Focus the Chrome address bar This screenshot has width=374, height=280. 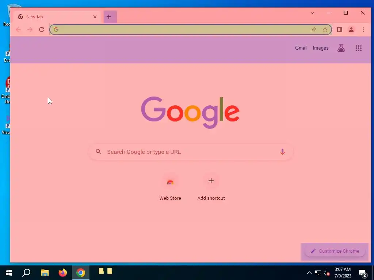[x=190, y=30]
